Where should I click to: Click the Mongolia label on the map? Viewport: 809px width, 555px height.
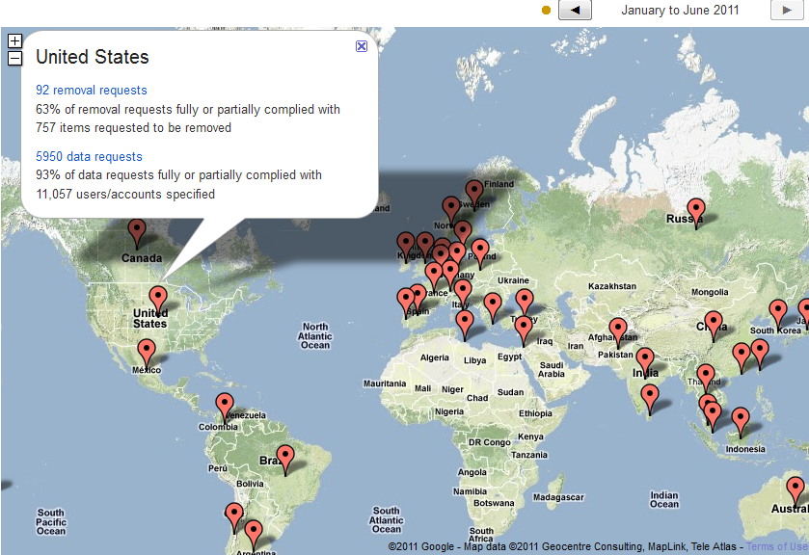(x=710, y=292)
